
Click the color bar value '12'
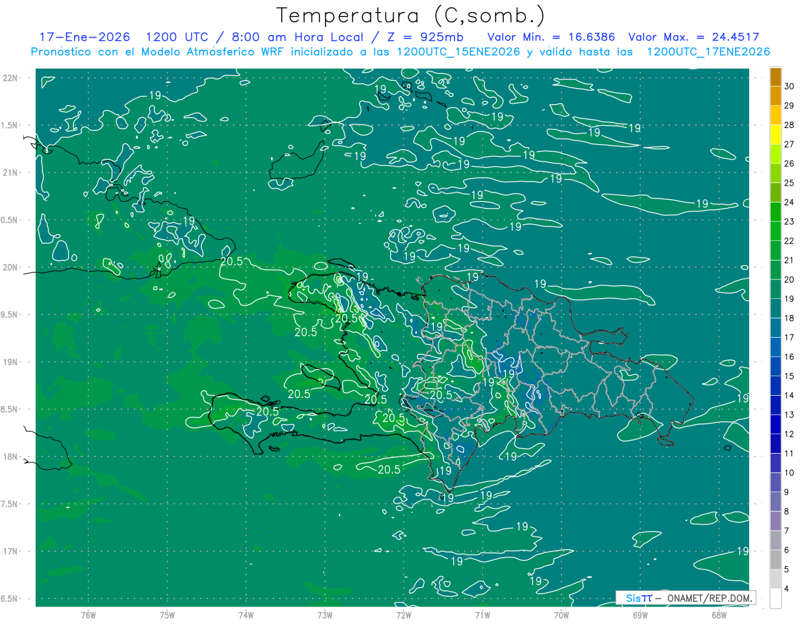[790, 434]
